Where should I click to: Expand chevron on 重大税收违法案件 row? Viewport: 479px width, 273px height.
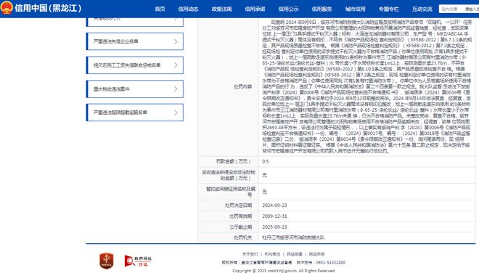point(176,89)
